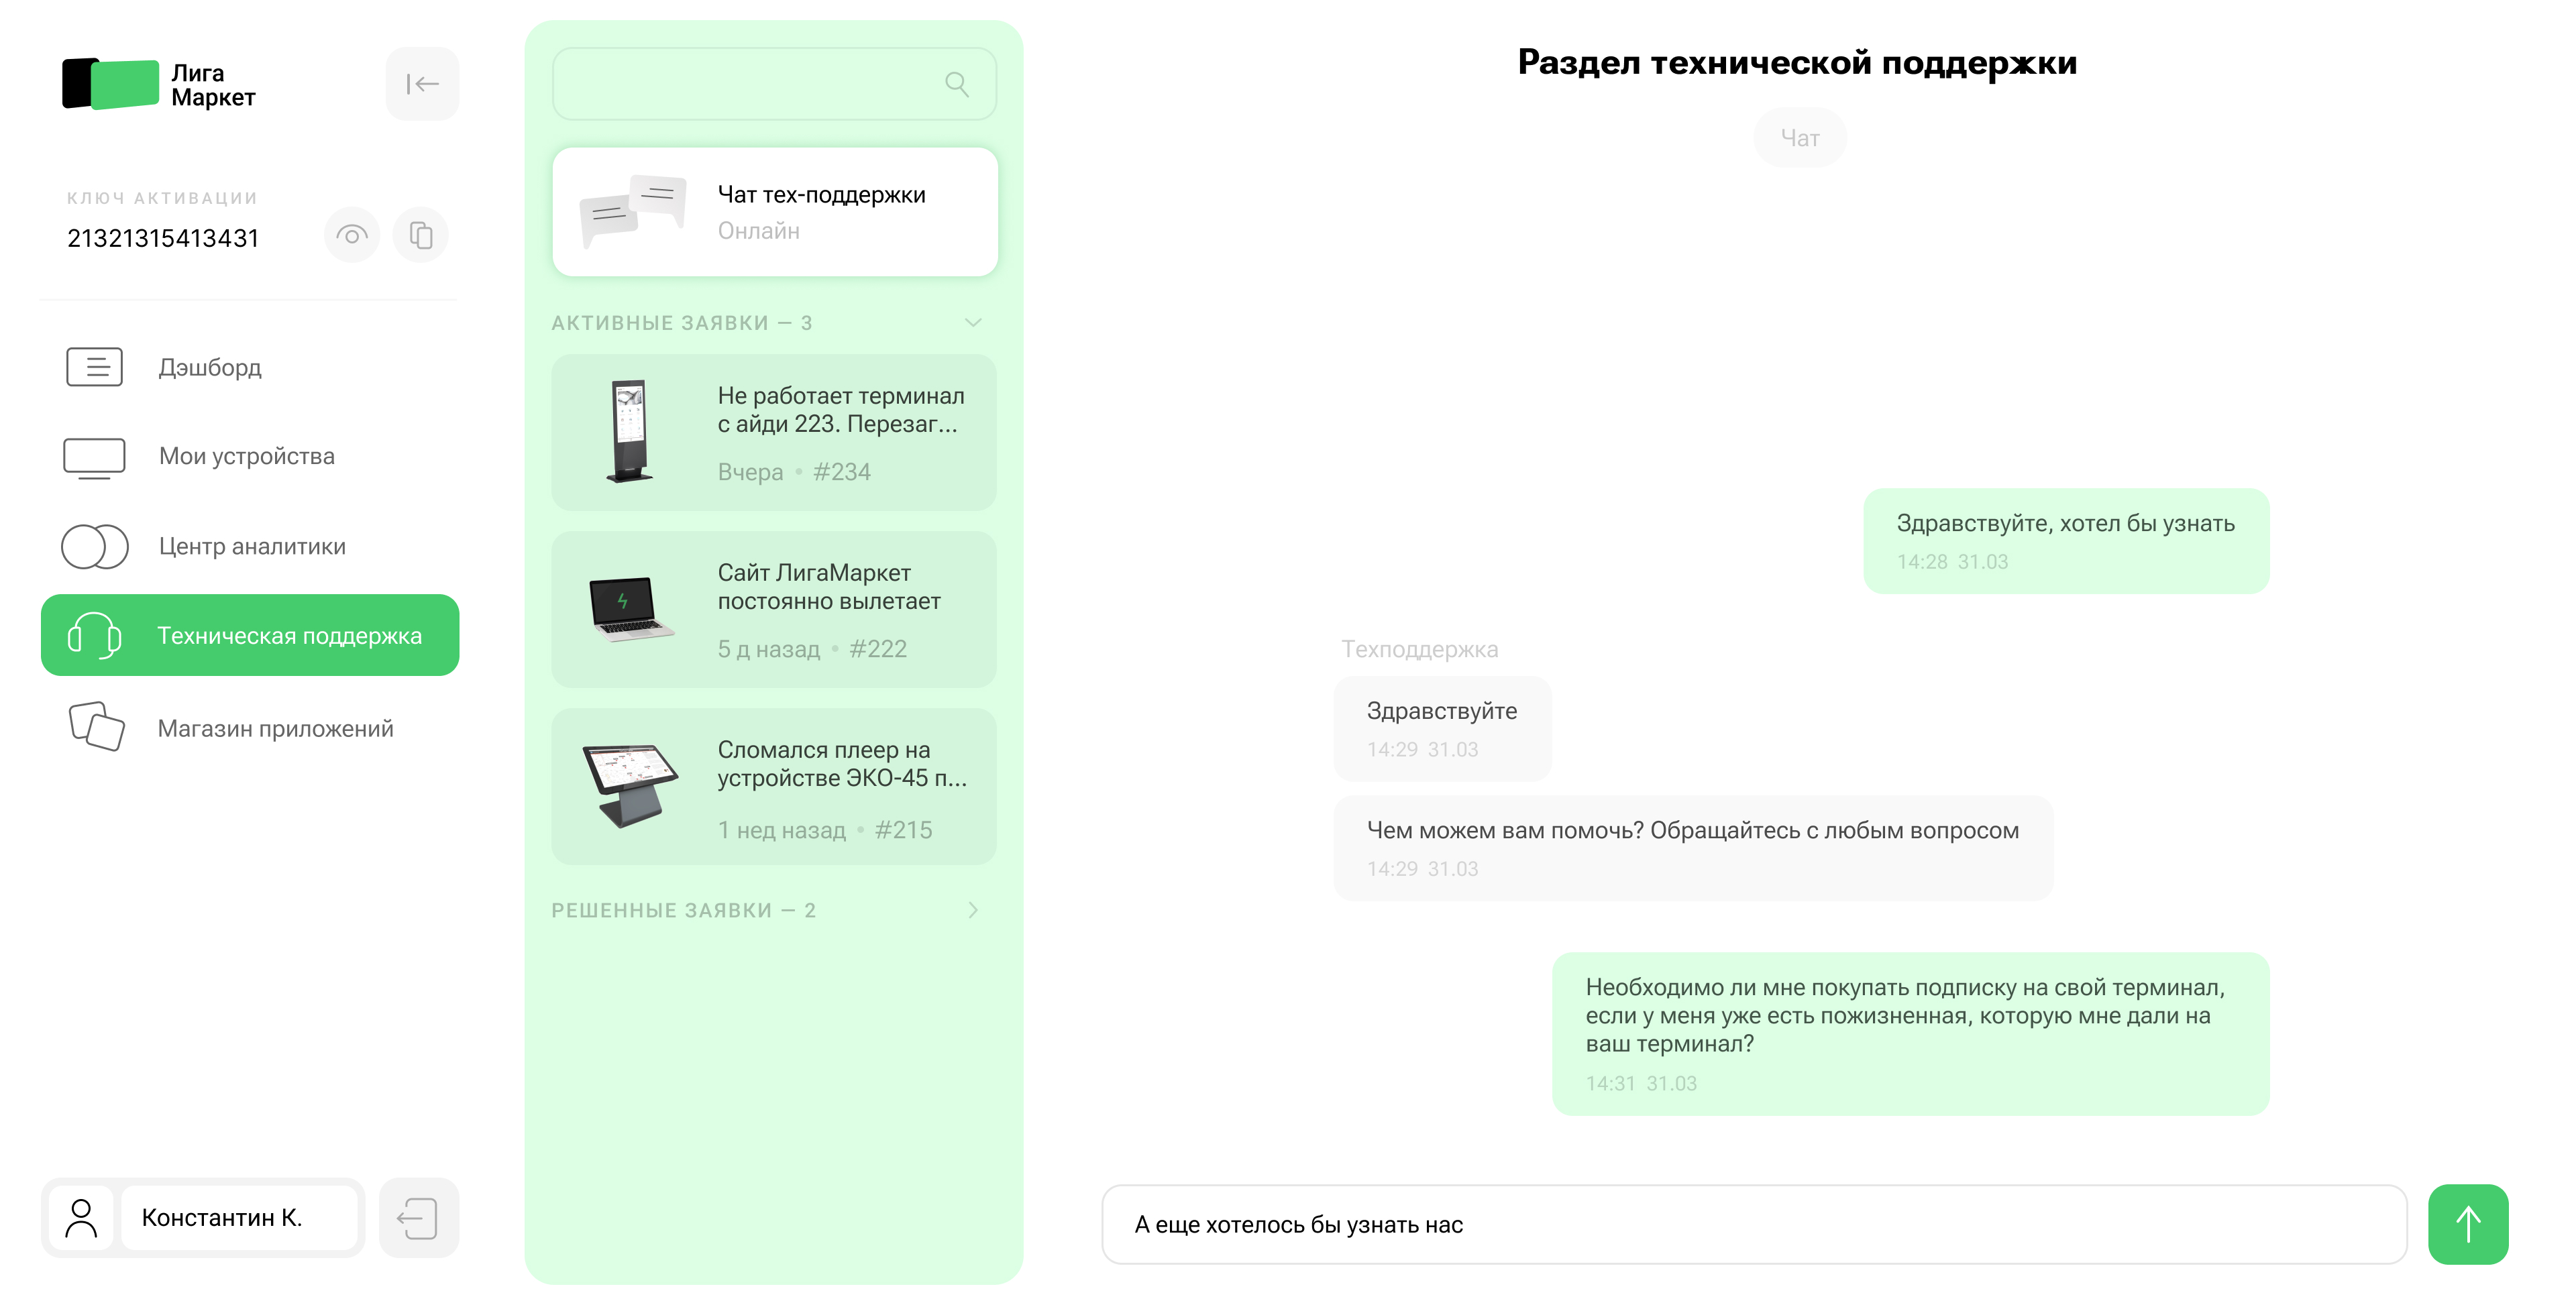Expand РЕШЕННЫЕ ЗАЯВКИ section
The image size is (2576, 1305).
click(972, 910)
